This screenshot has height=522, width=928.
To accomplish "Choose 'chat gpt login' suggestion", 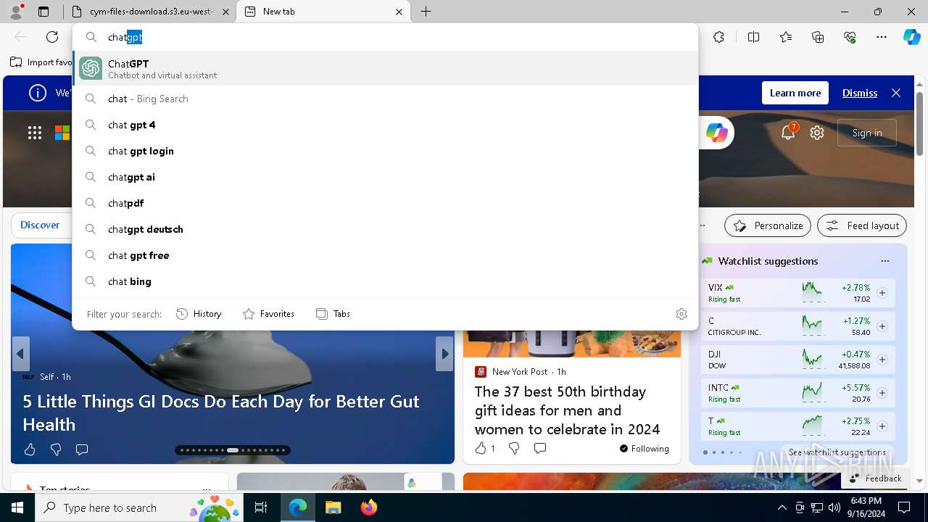I will point(385,151).
